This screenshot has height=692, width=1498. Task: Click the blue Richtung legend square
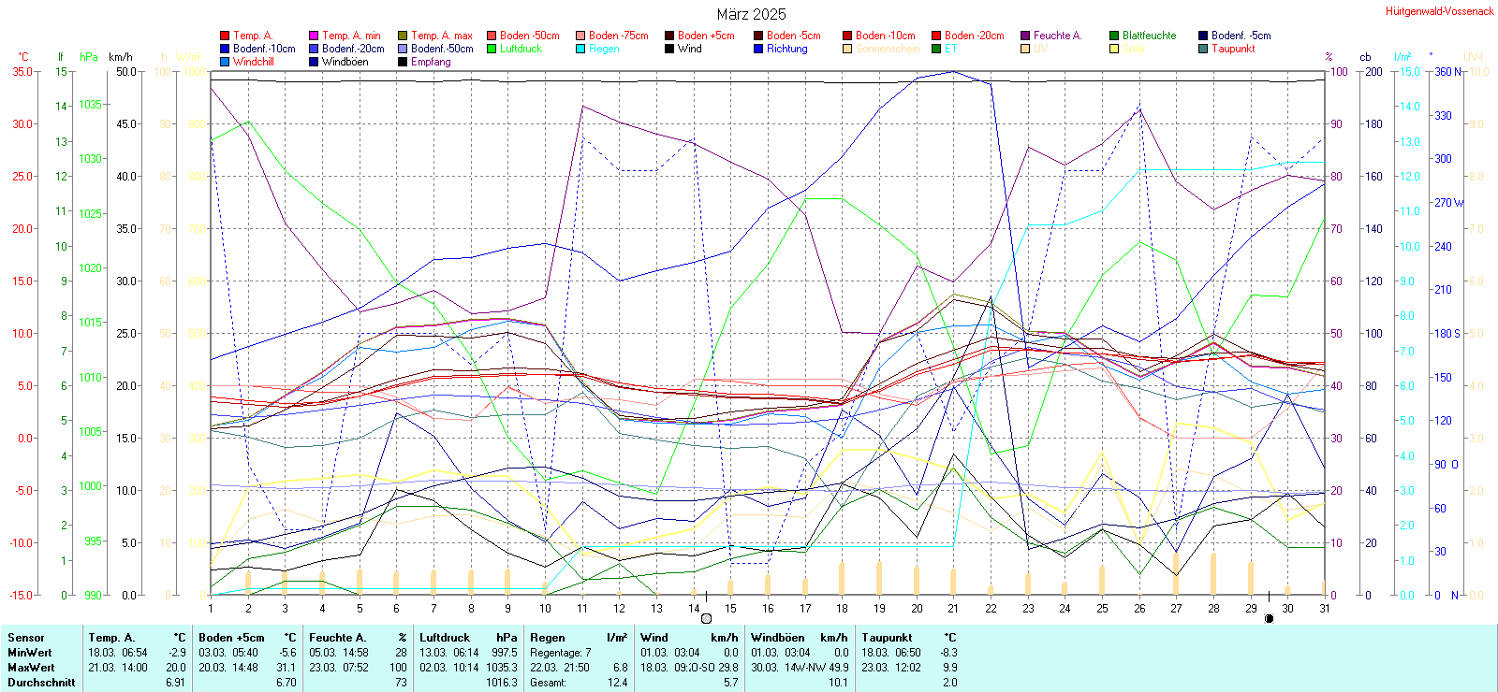pyautogui.click(x=758, y=49)
